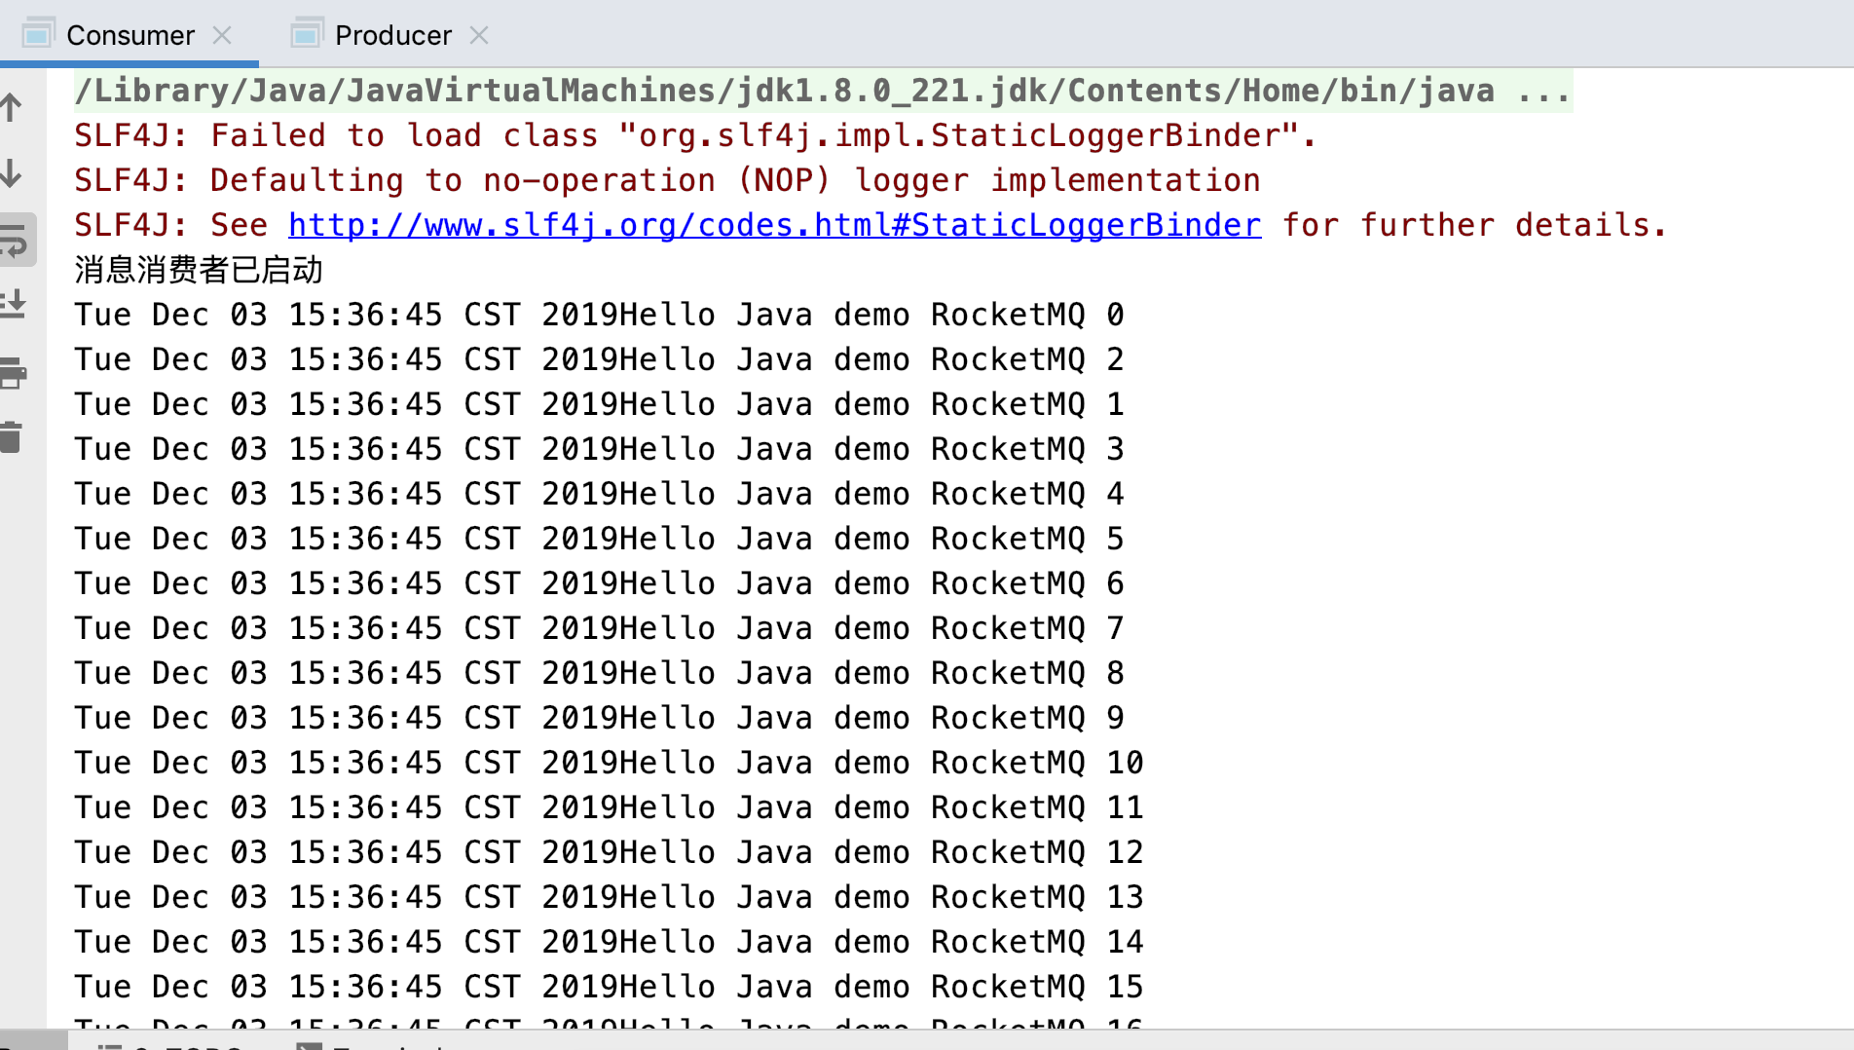Click the log line ending 'RocketMQ 11'
The height and width of the screenshot is (1050, 1854).
(x=609, y=807)
